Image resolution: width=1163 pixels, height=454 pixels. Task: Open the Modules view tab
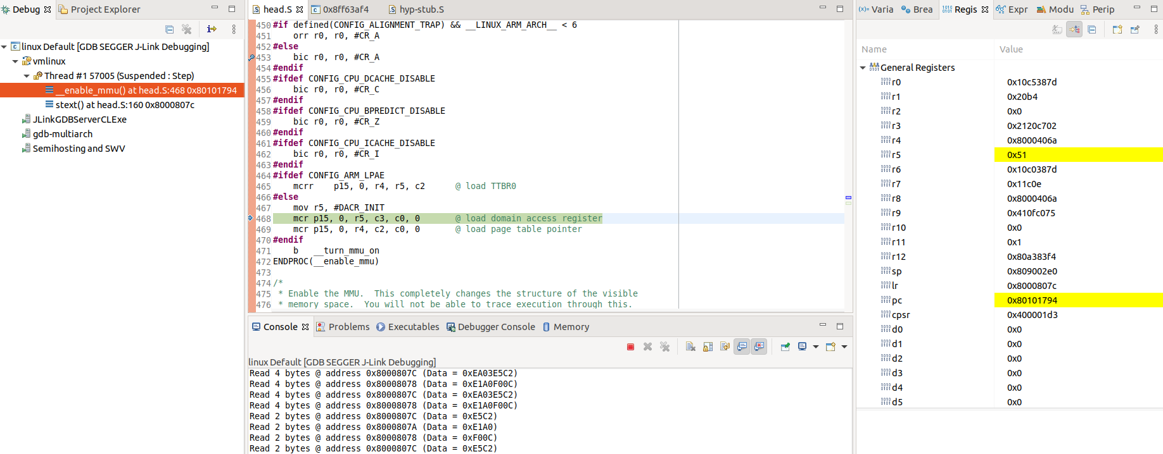tap(1055, 9)
